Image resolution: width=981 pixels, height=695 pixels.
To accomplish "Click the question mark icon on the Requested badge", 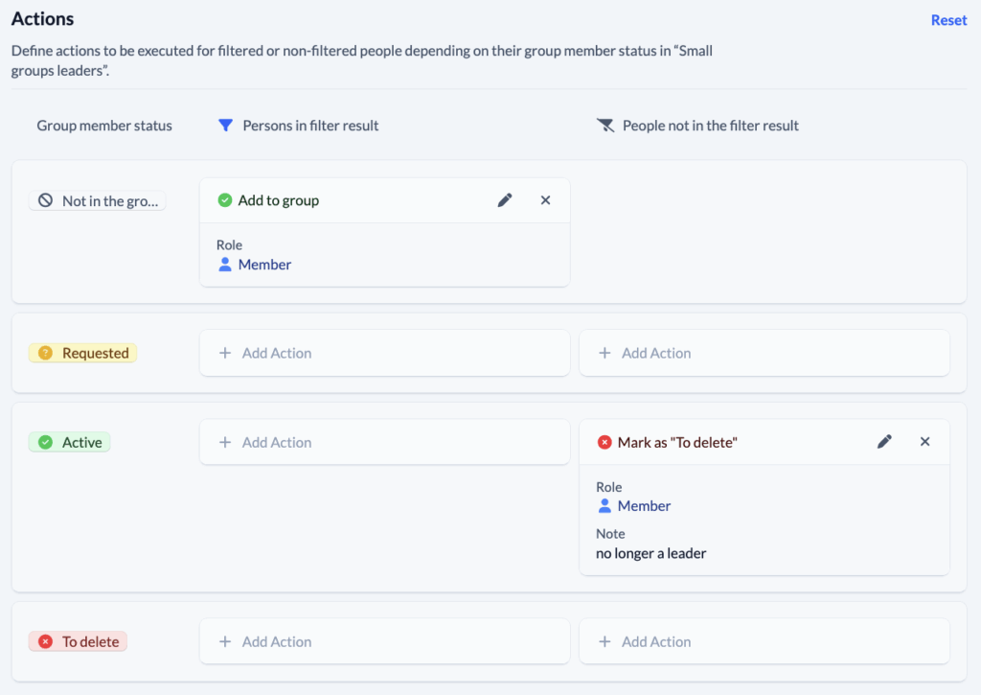I will 47,353.
